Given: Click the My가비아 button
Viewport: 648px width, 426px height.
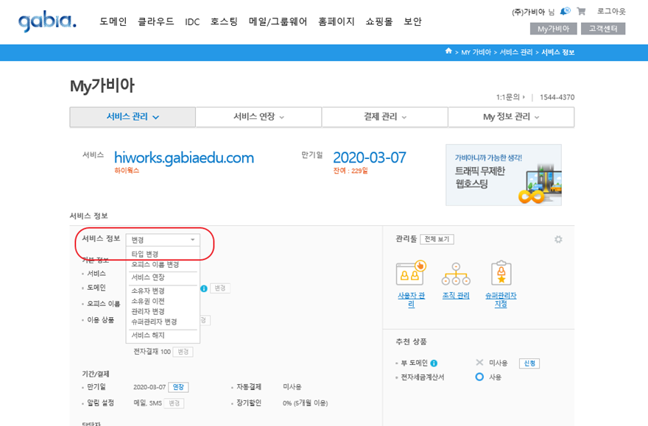Looking at the screenshot, I should pyautogui.click(x=553, y=29).
